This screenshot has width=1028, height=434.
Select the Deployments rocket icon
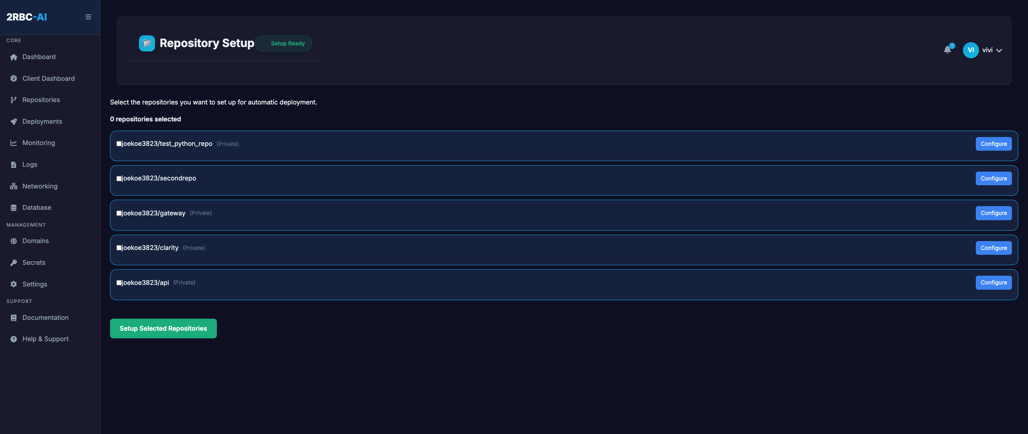(13, 121)
